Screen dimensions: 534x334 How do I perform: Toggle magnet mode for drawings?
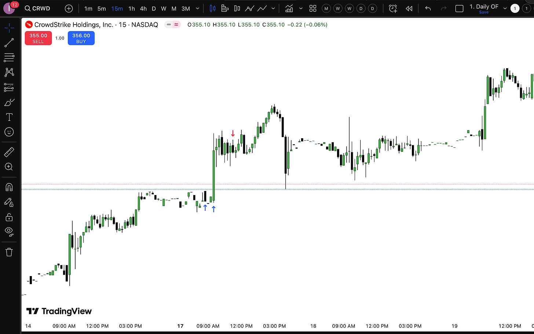point(9,187)
